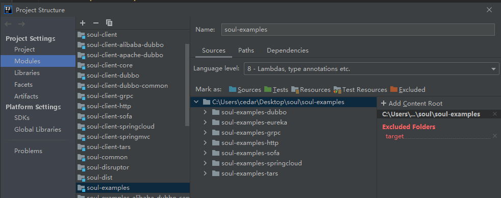This screenshot has height=198, width=501.
Task: Add a new module with plus icon
Action: tap(83, 23)
